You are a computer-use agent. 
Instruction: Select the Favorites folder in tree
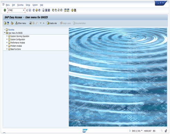tap(10, 30)
